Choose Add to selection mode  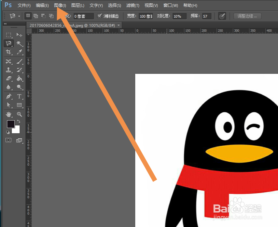[x=36, y=16]
